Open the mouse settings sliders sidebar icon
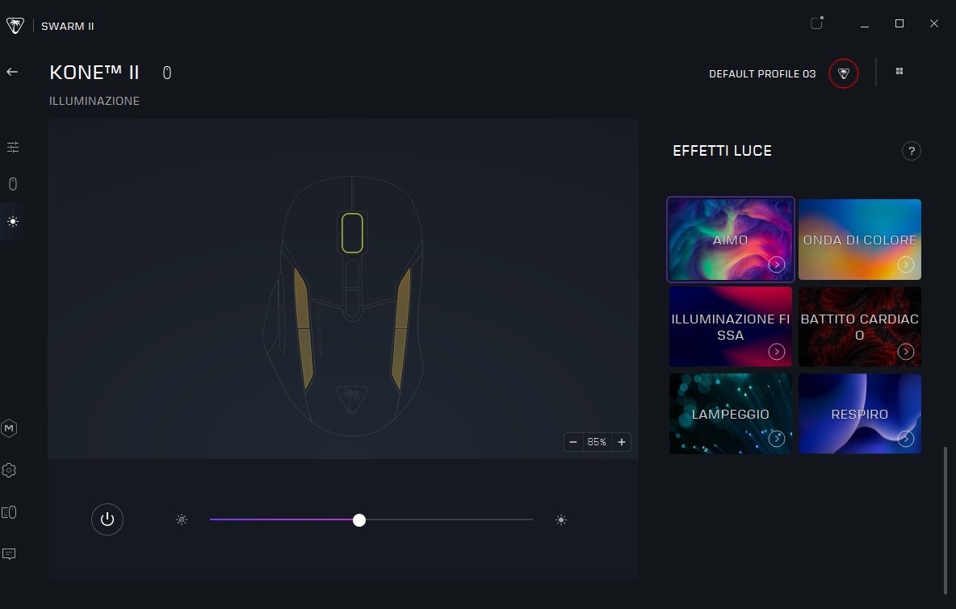 pos(12,148)
